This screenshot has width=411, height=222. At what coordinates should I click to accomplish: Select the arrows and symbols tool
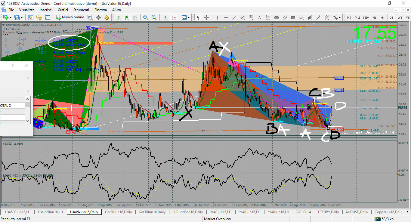(x=335, y=17)
